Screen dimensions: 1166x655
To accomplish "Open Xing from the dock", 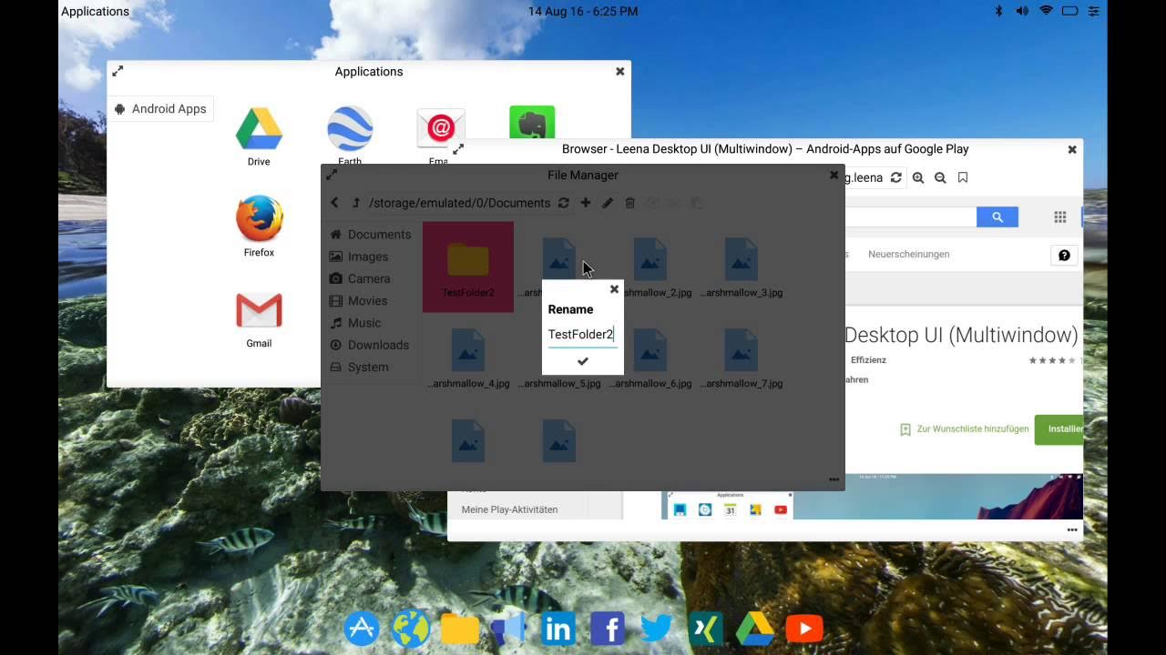I will point(706,629).
